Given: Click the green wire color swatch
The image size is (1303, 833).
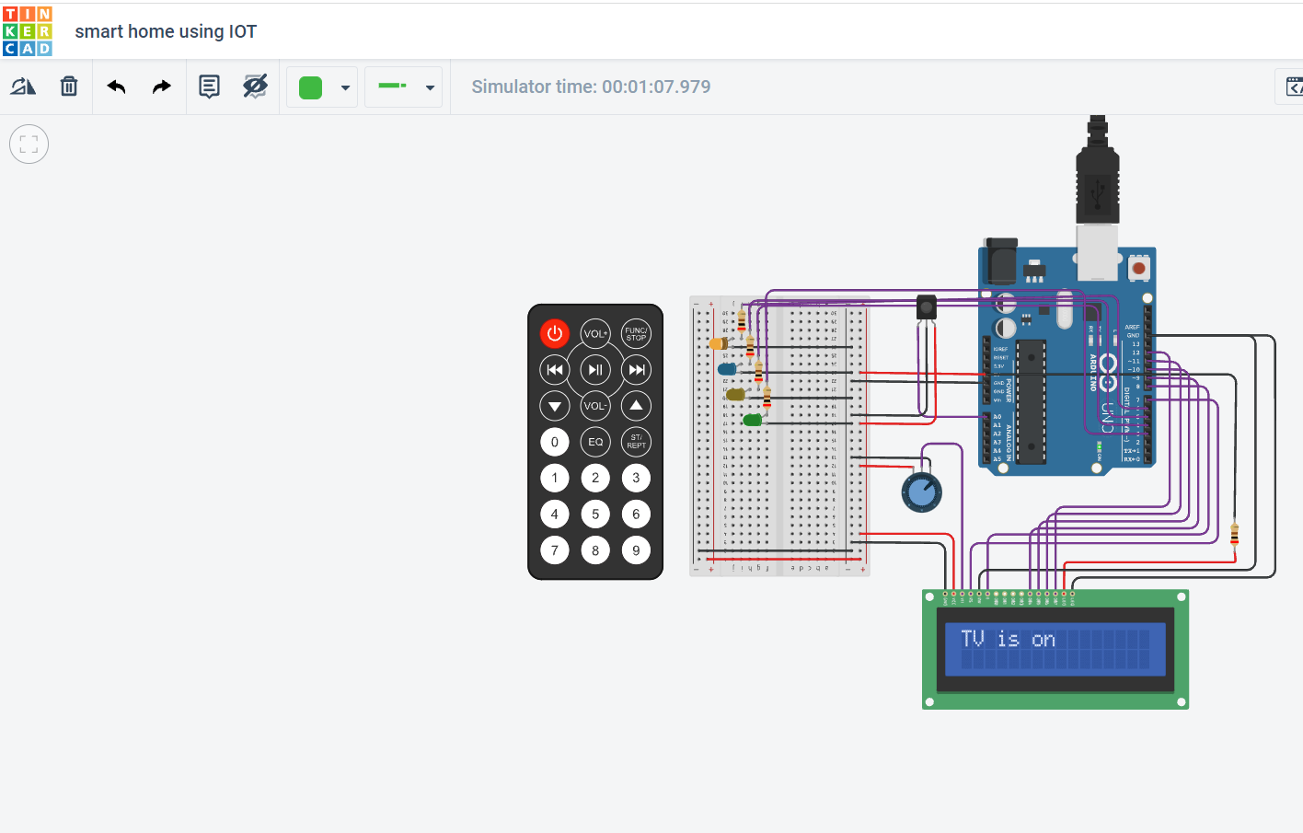Looking at the screenshot, I should pyautogui.click(x=311, y=87).
